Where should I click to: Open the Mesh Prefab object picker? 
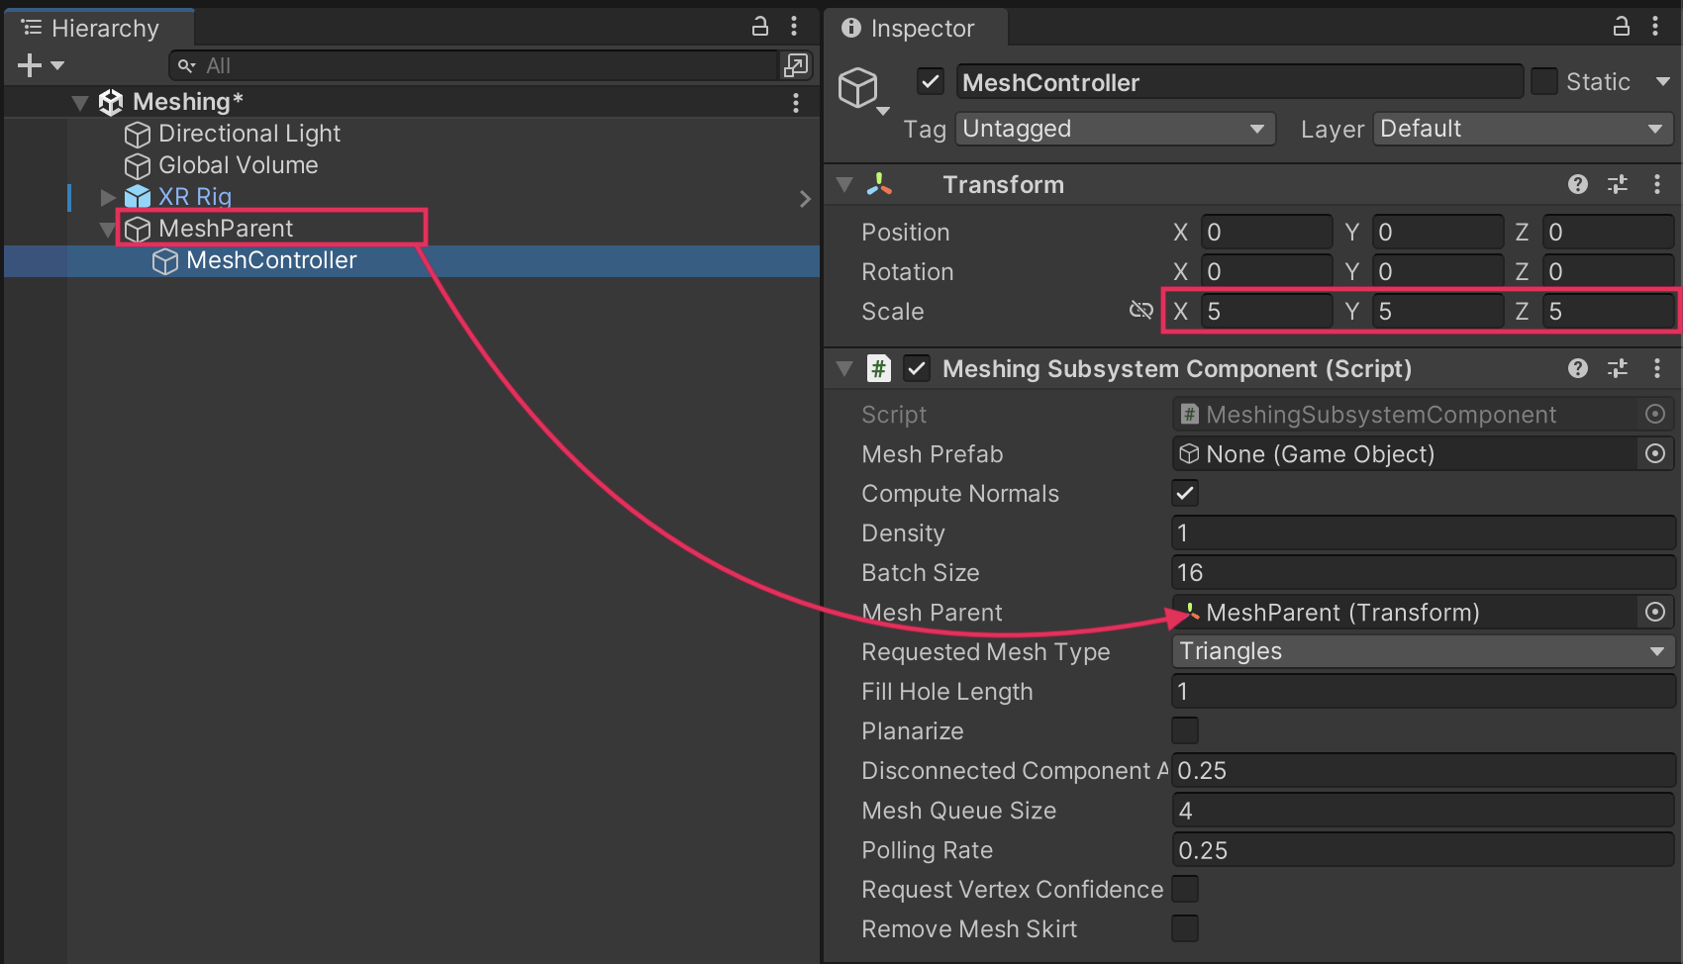(1654, 453)
